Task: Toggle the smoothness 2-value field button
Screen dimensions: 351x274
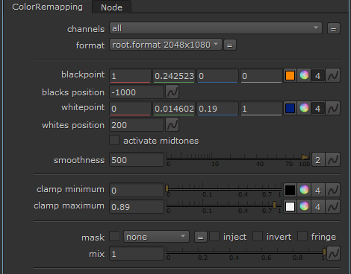Action: 318,160
